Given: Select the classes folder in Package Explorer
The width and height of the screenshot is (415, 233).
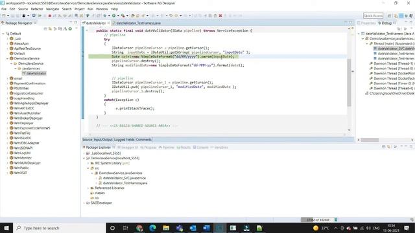Looking at the screenshot, I should point(100,193).
